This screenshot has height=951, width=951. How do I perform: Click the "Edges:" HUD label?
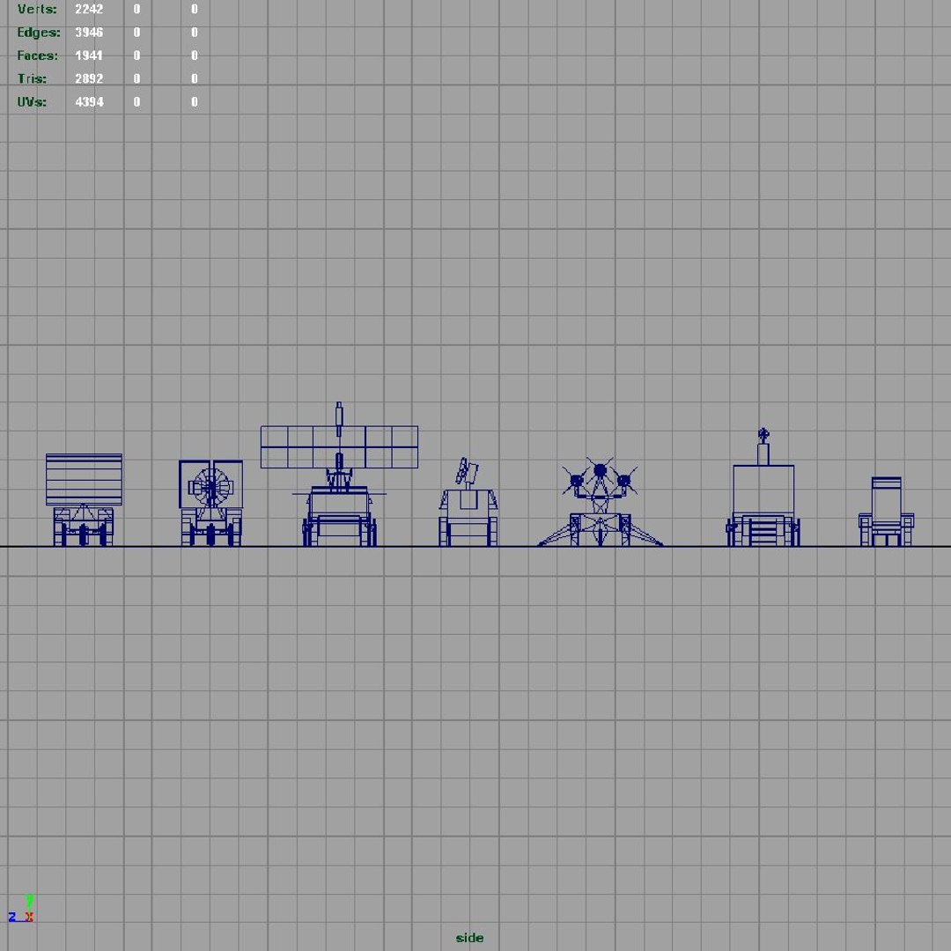coord(39,33)
